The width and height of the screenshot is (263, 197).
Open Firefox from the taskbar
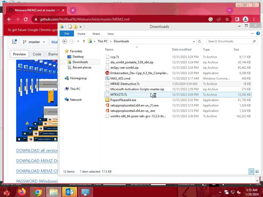coord(22,192)
